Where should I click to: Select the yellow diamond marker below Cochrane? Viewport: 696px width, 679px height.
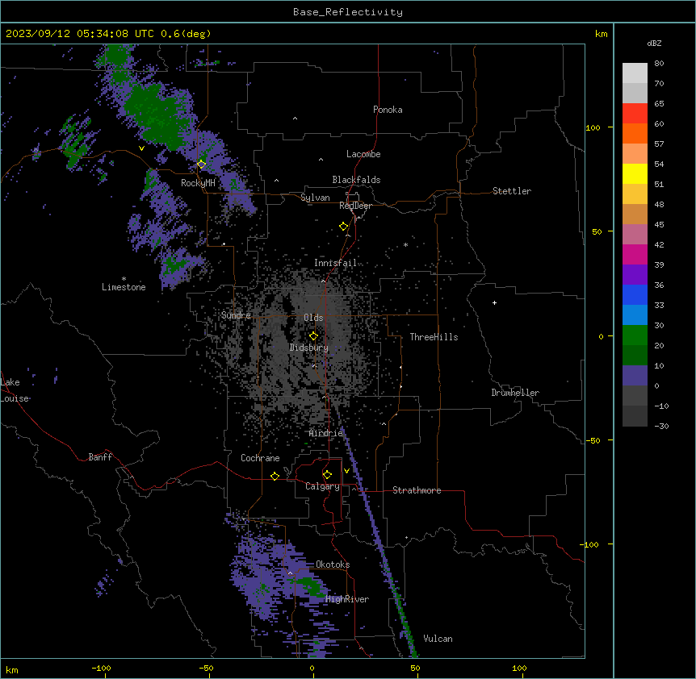coord(275,476)
